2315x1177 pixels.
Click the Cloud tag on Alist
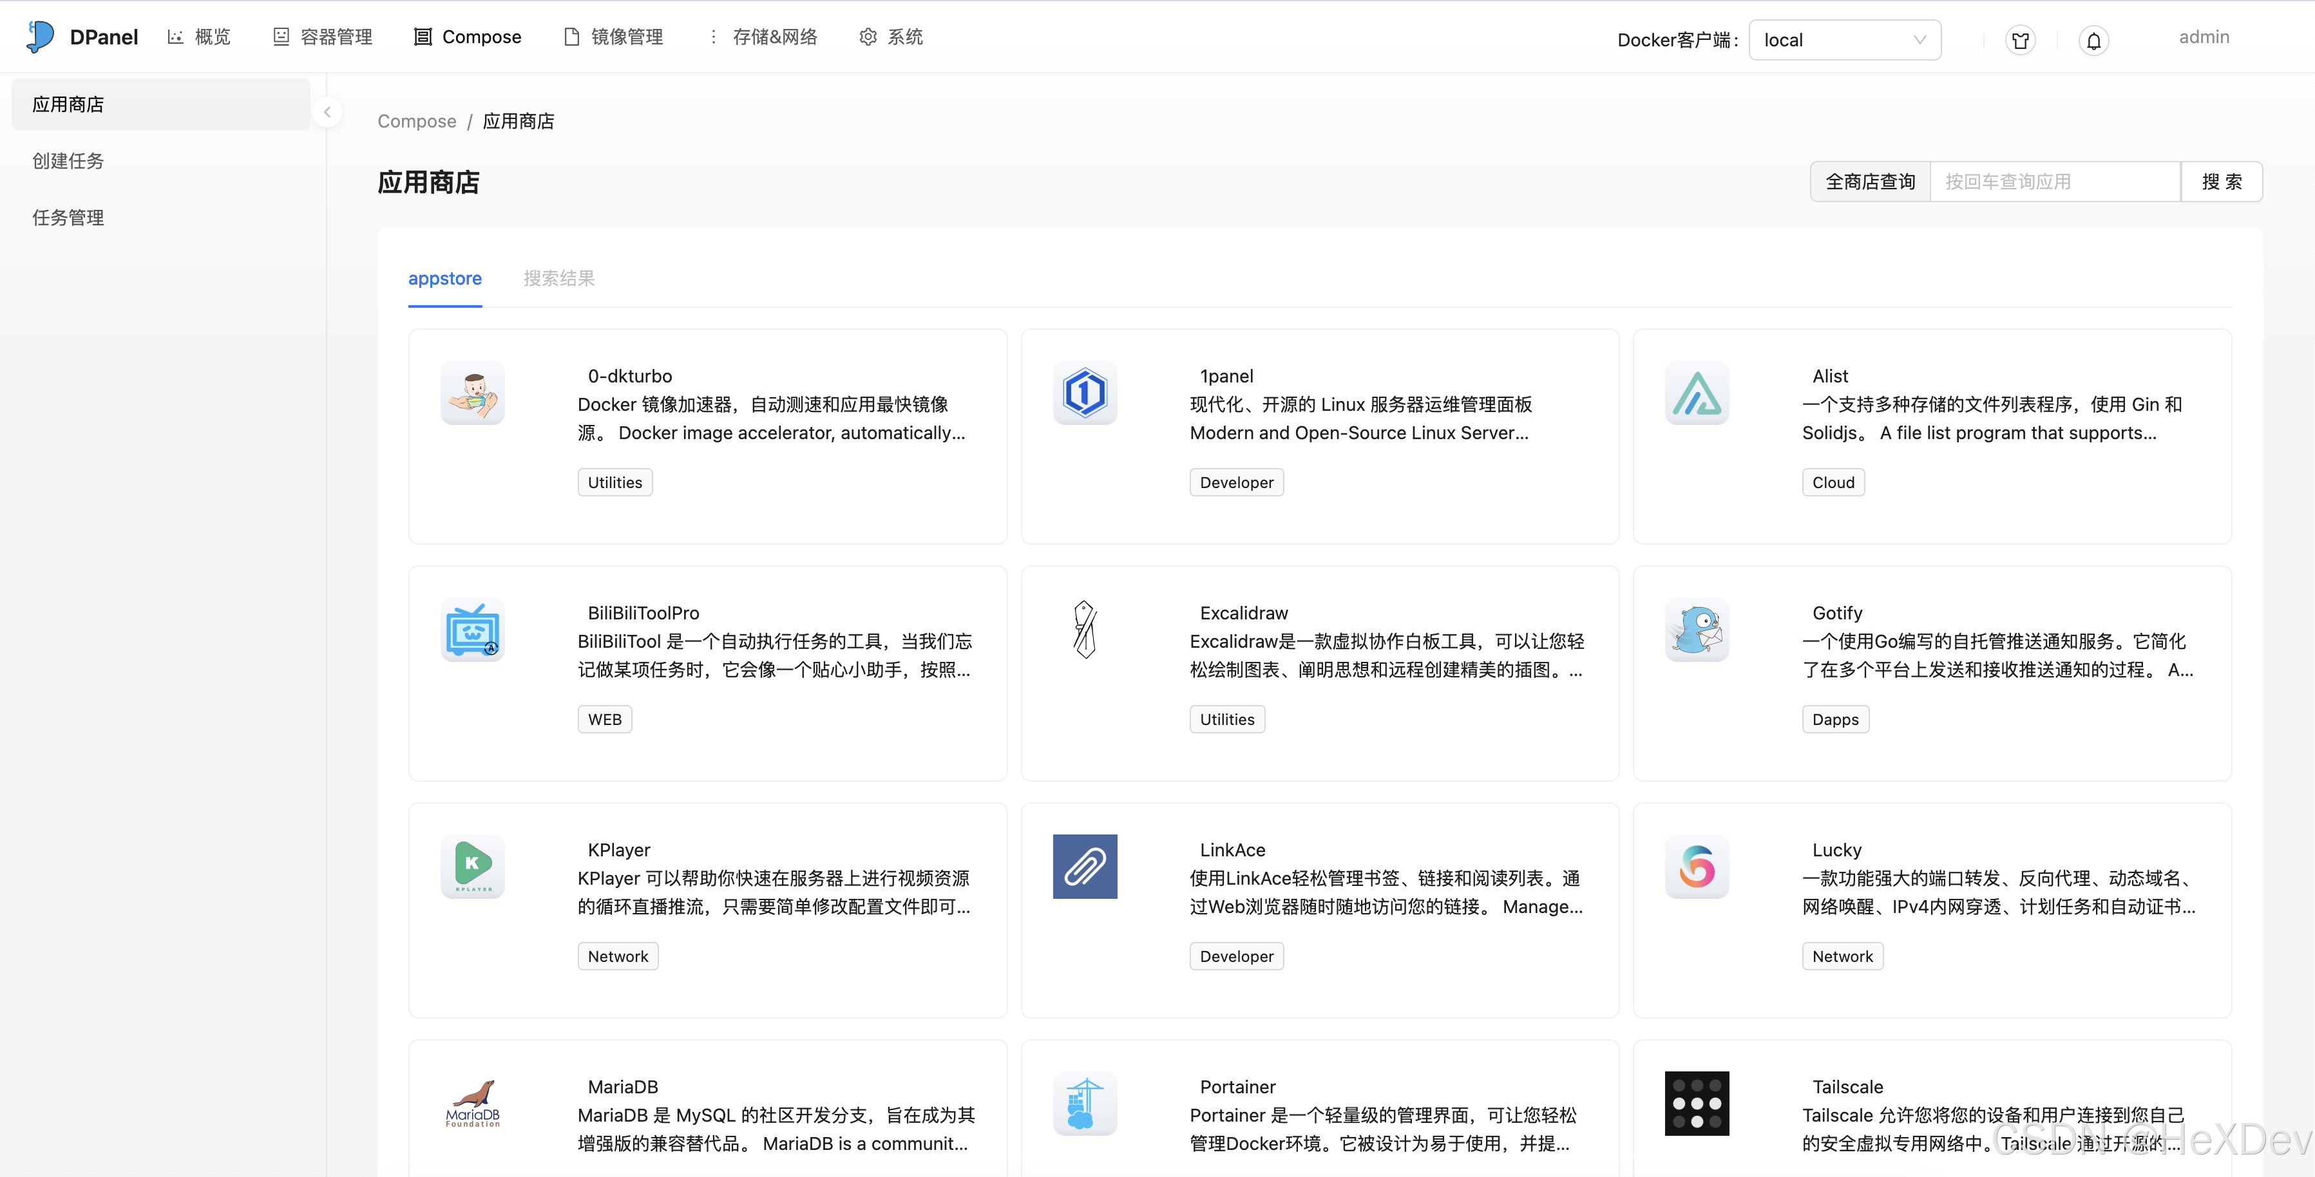(1833, 482)
